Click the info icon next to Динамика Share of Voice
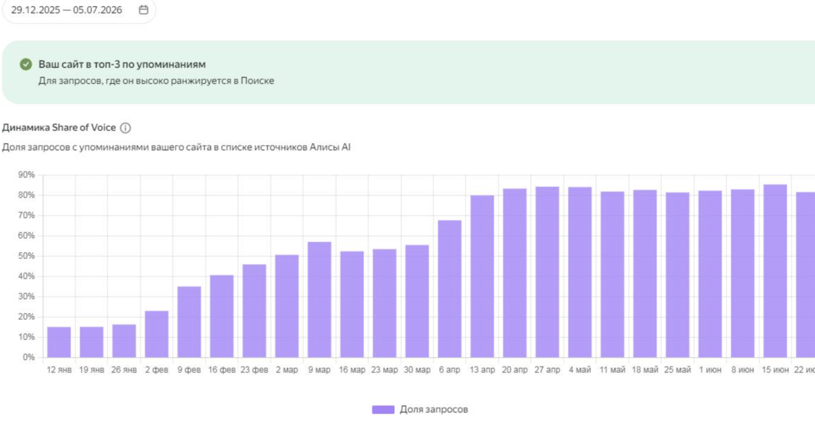This screenshot has width=815, height=423. coord(125,127)
